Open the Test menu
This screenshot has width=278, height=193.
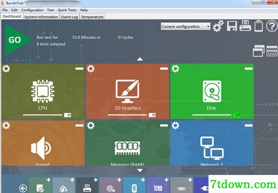[x=51, y=10]
